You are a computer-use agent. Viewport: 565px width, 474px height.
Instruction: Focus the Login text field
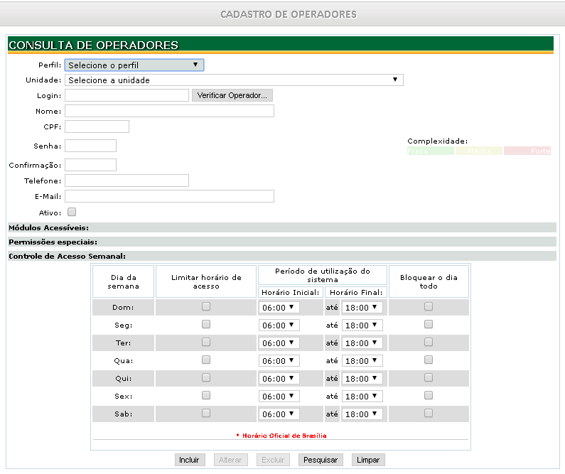click(127, 95)
